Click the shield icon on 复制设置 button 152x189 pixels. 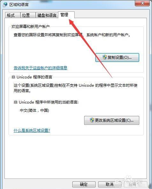click(x=105, y=57)
